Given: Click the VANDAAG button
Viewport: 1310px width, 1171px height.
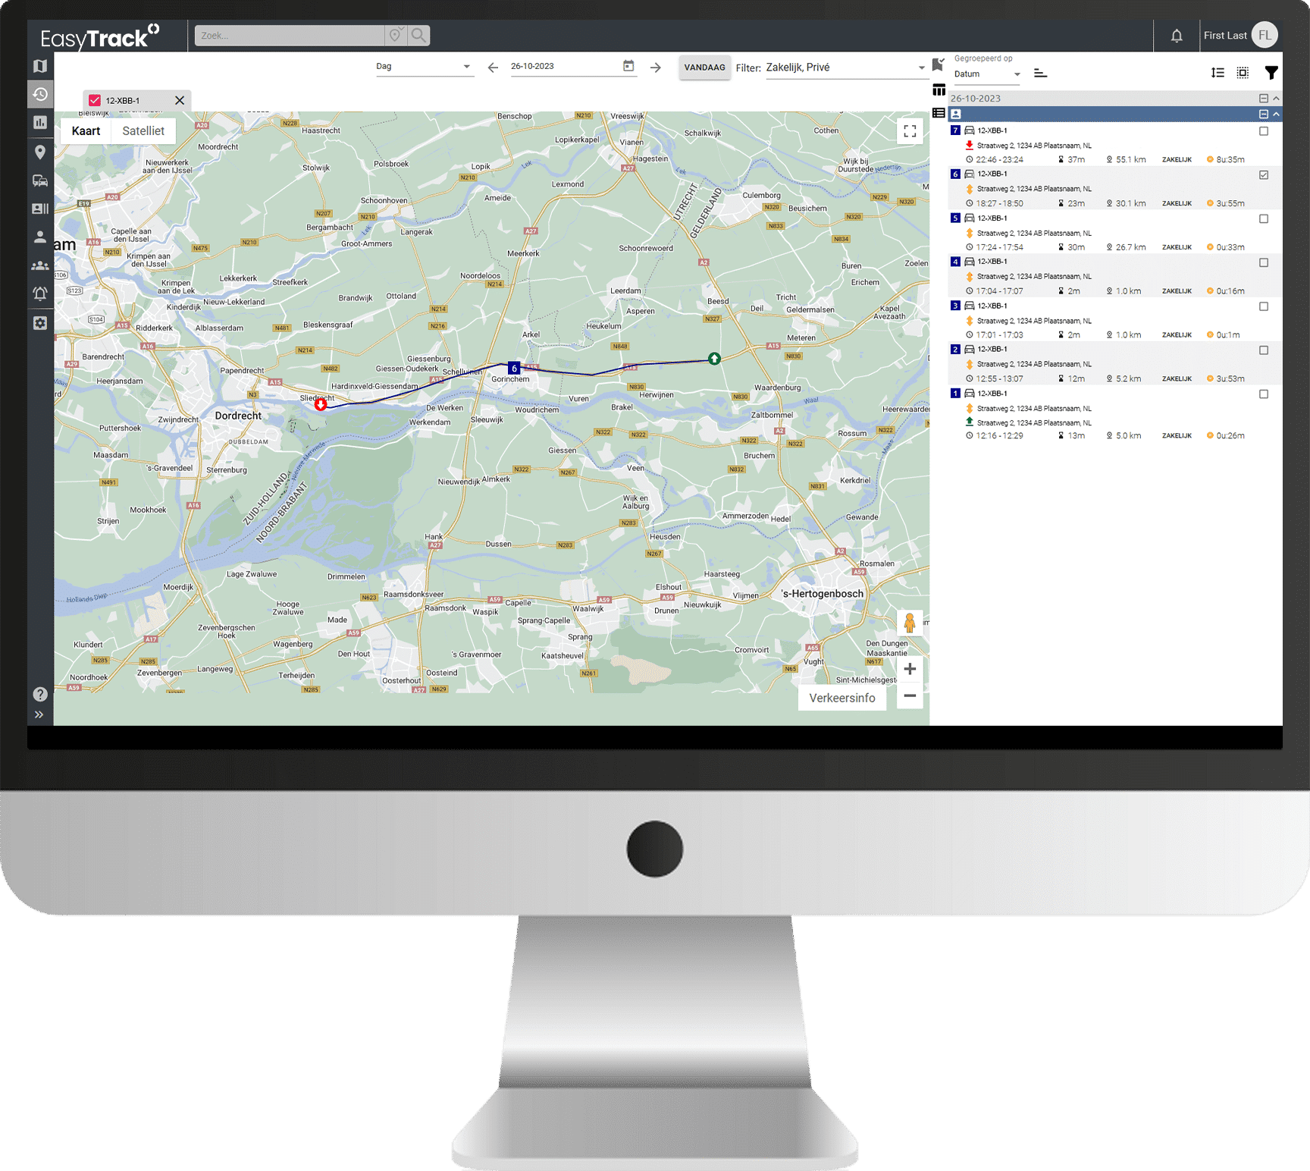Looking at the screenshot, I should (x=704, y=67).
